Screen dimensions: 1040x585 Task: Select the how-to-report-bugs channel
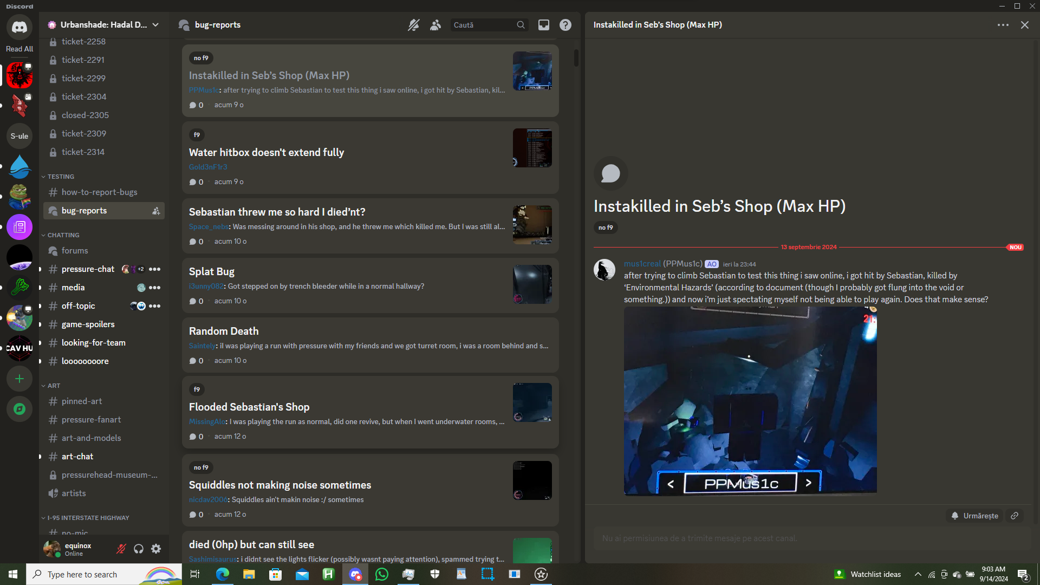click(99, 192)
